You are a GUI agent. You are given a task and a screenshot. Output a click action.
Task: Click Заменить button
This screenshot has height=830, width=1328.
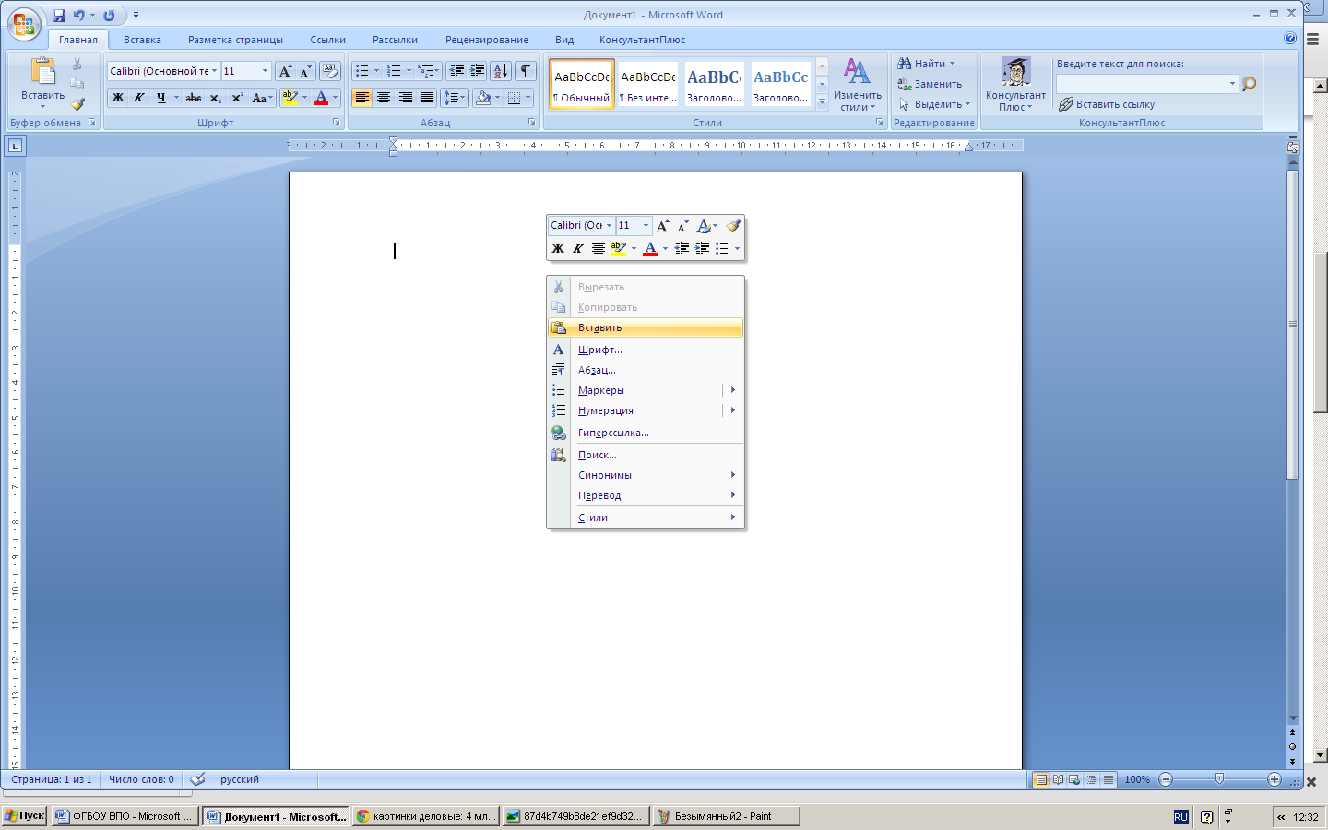click(x=930, y=84)
